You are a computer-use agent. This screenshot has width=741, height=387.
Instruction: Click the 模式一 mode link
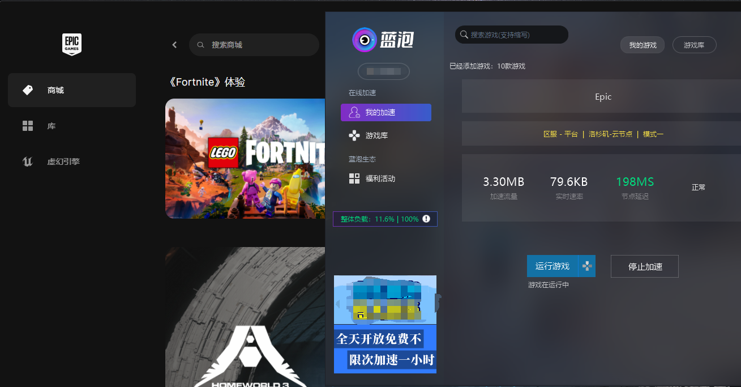coord(653,134)
